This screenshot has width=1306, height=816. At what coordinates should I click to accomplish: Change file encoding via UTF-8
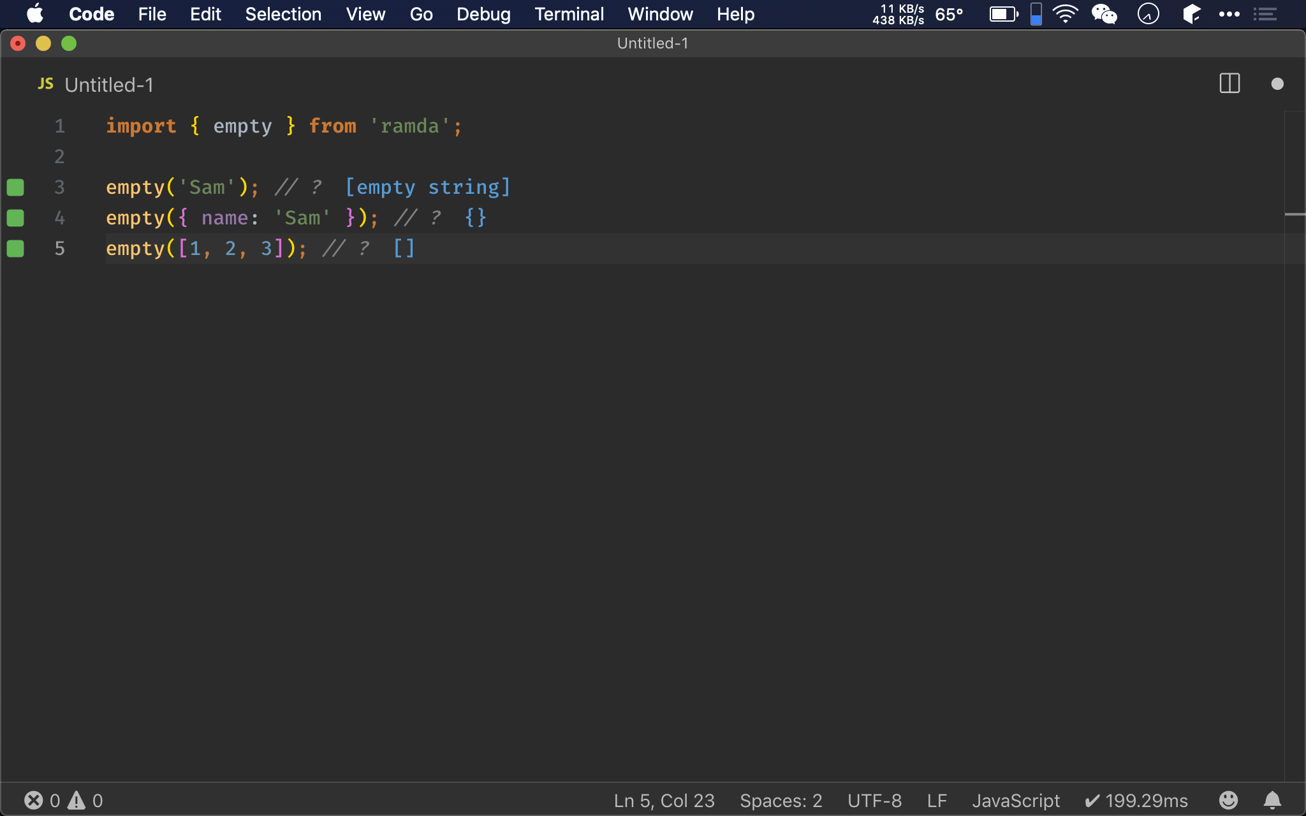click(874, 801)
